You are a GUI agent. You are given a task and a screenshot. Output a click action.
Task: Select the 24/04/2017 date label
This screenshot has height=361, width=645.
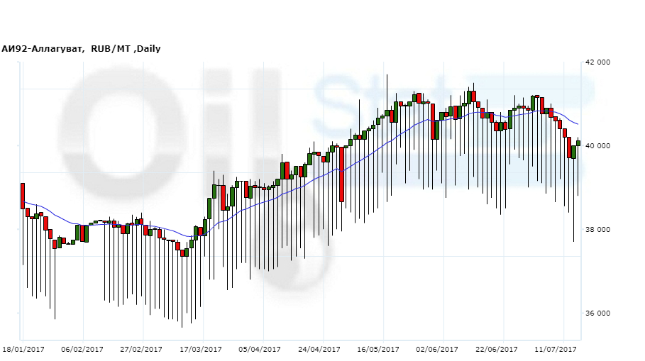tap(319, 350)
